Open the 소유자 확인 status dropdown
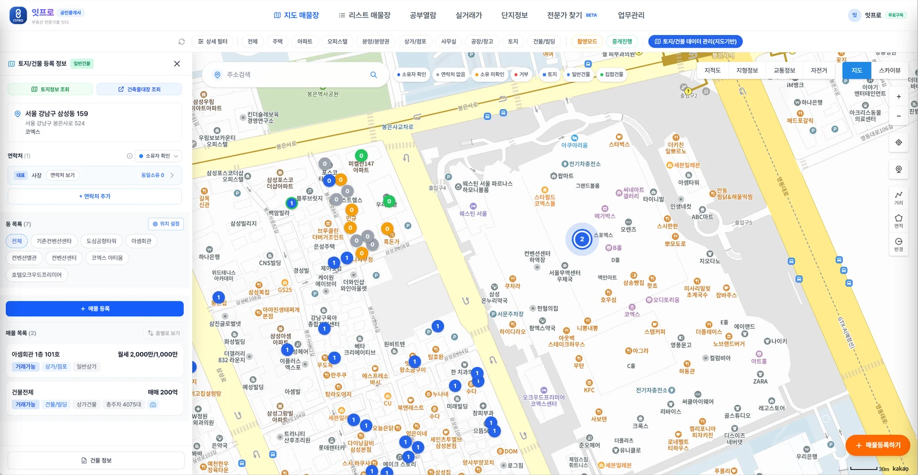Screen dimensions: 918x475 pyautogui.click(x=158, y=156)
